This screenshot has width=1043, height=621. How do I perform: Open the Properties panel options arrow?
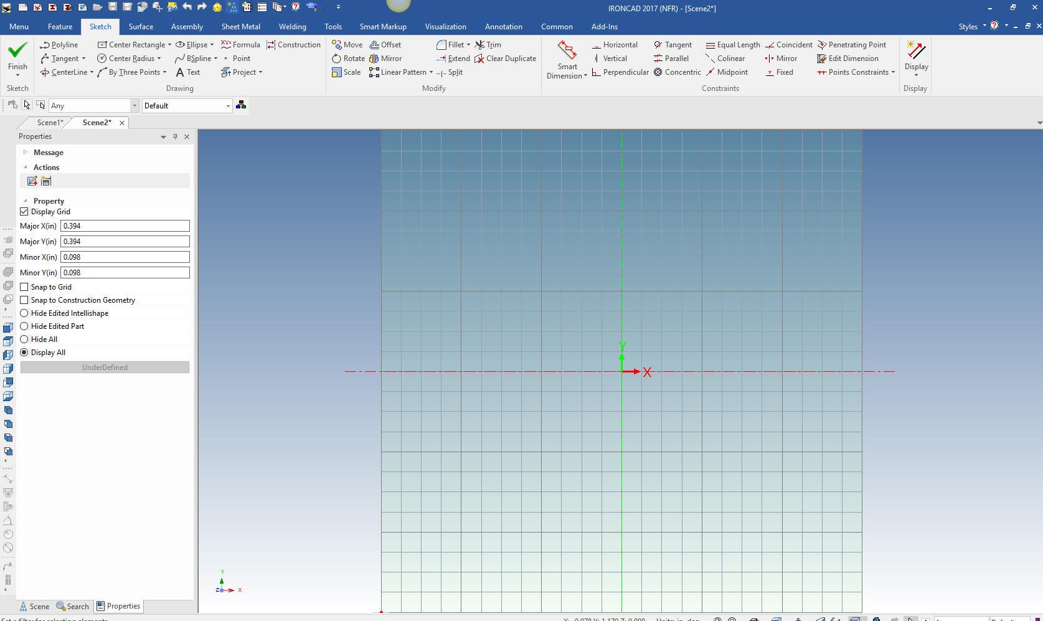tap(163, 137)
